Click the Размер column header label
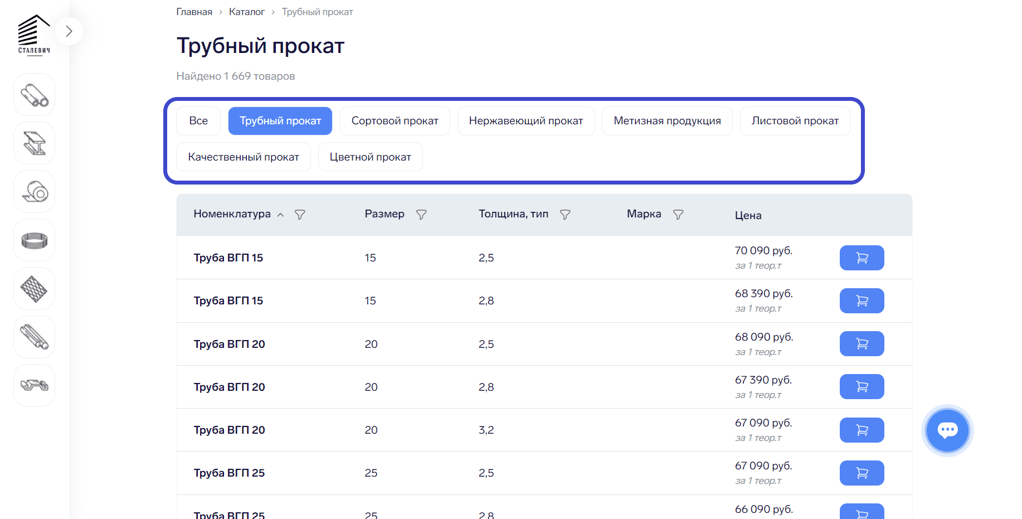The image size is (1022, 519). click(385, 214)
